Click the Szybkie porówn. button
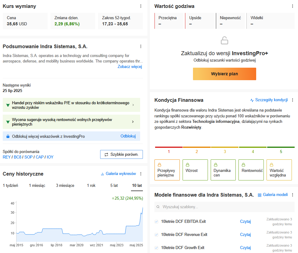The image size is (298, 253). coord(122,155)
